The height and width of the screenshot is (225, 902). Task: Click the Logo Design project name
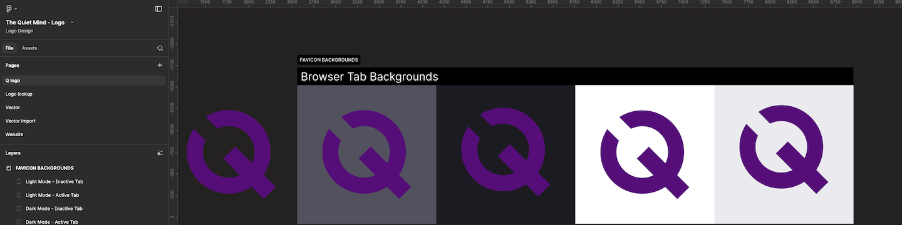click(x=19, y=31)
